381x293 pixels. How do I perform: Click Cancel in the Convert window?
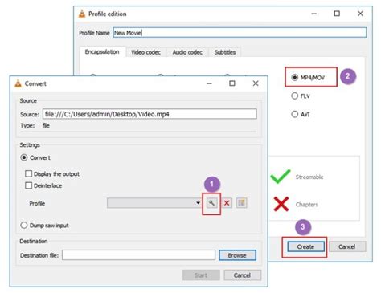pos(242,275)
